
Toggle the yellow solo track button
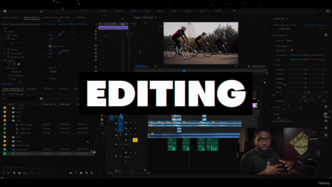[x=135, y=140]
